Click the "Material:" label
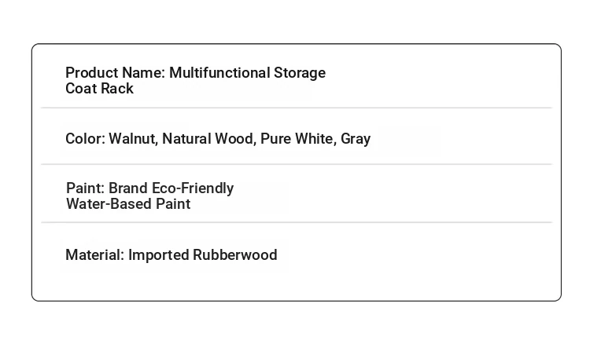The image size is (590, 340). [x=95, y=254]
